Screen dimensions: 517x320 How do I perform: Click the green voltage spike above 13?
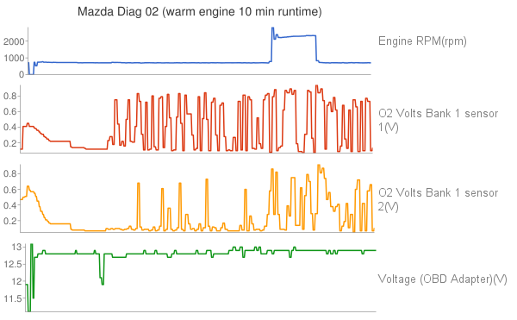(31, 246)
